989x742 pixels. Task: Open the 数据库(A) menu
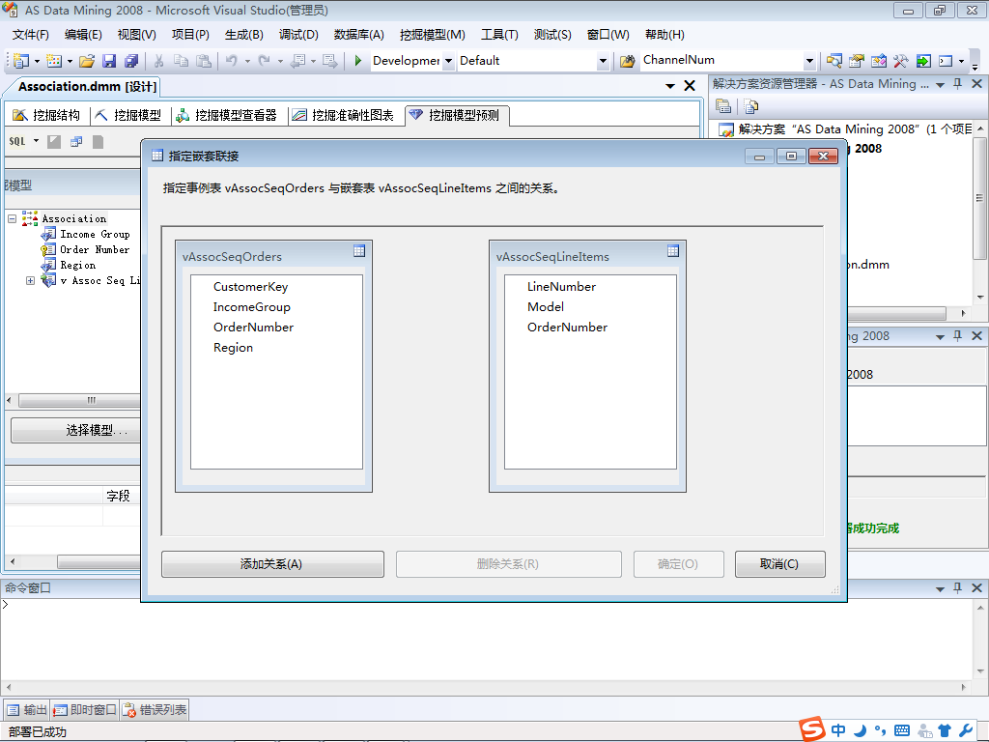click(358, 35)
